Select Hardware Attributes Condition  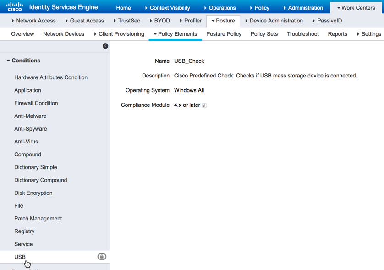click(51, 77)
